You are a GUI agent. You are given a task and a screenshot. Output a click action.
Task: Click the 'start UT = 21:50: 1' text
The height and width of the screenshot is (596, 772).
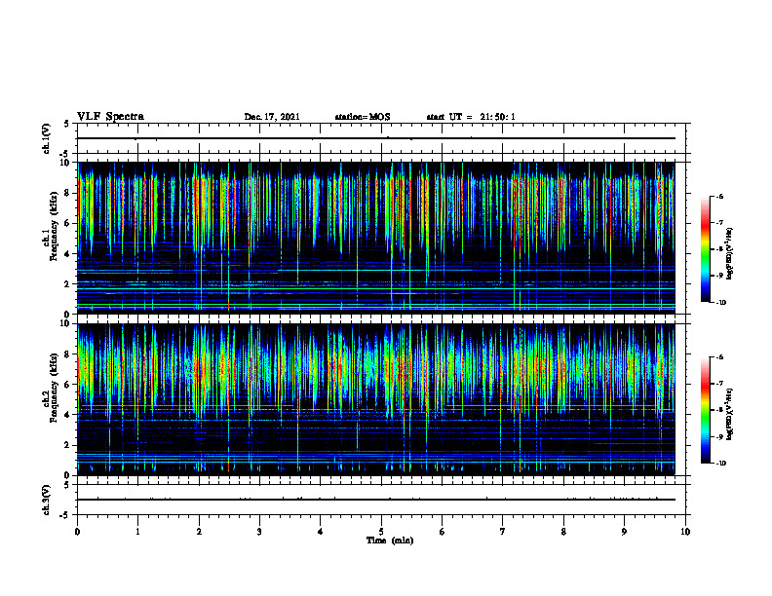[471, 117]
